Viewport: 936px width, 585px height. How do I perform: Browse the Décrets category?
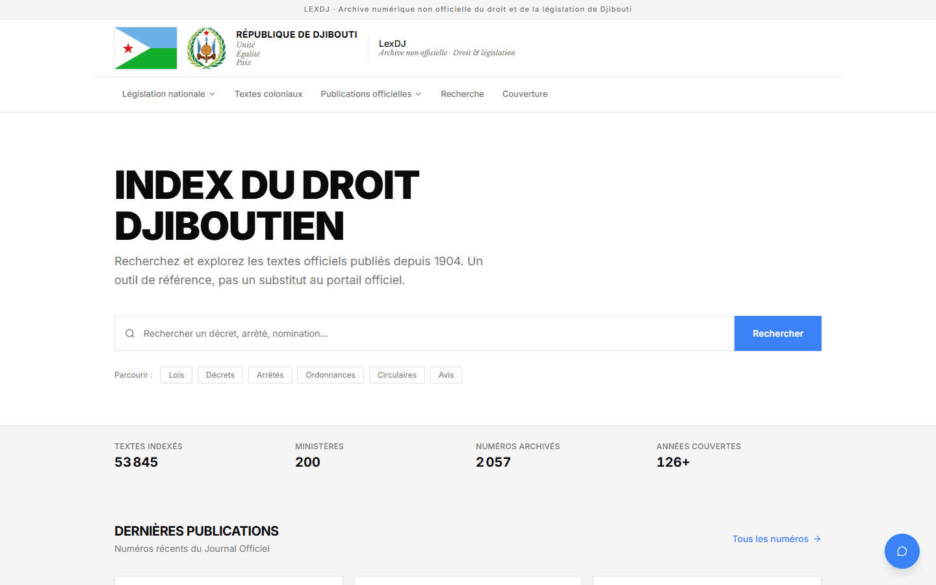[220, 375]
